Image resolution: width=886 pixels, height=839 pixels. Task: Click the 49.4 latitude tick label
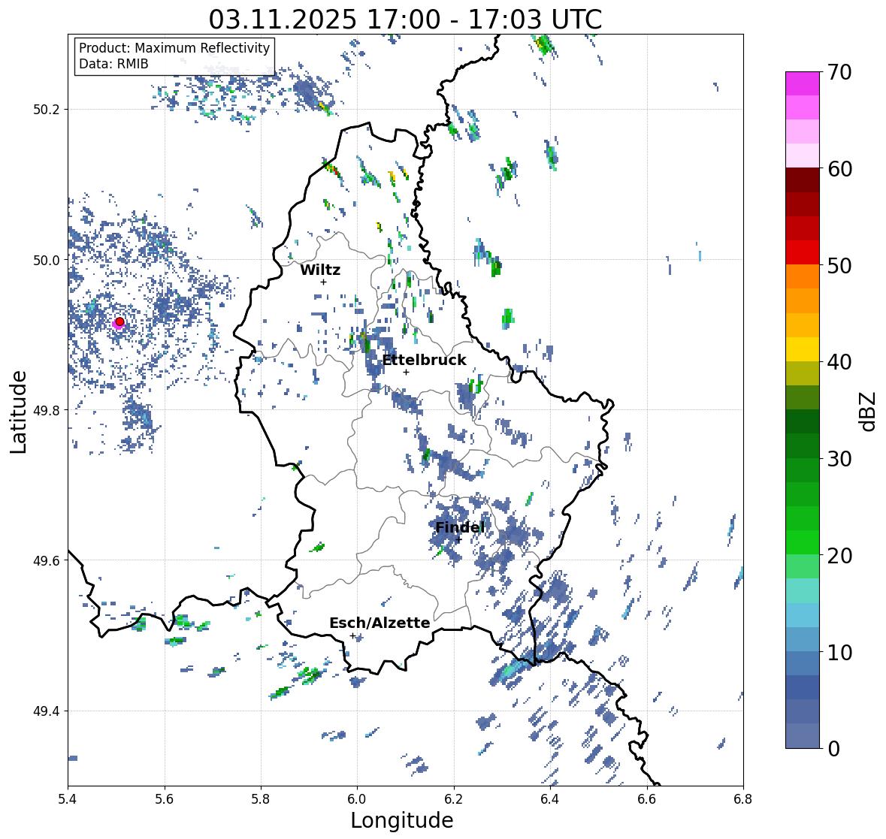point(47,711)
